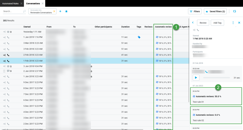The width and height of the screenshot is (243, 130).
Task: Click automatic review icon on 4 Dec 2017 row
Action: click(x=157, y=112)
